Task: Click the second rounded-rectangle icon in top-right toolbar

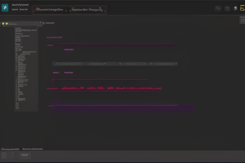Action: 227,8
